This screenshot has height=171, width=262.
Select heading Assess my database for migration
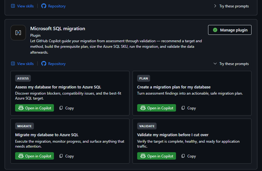[58, 87]
